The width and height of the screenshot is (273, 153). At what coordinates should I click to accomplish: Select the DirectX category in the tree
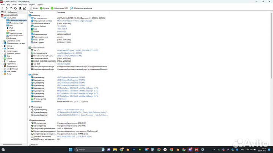[9, 59]
